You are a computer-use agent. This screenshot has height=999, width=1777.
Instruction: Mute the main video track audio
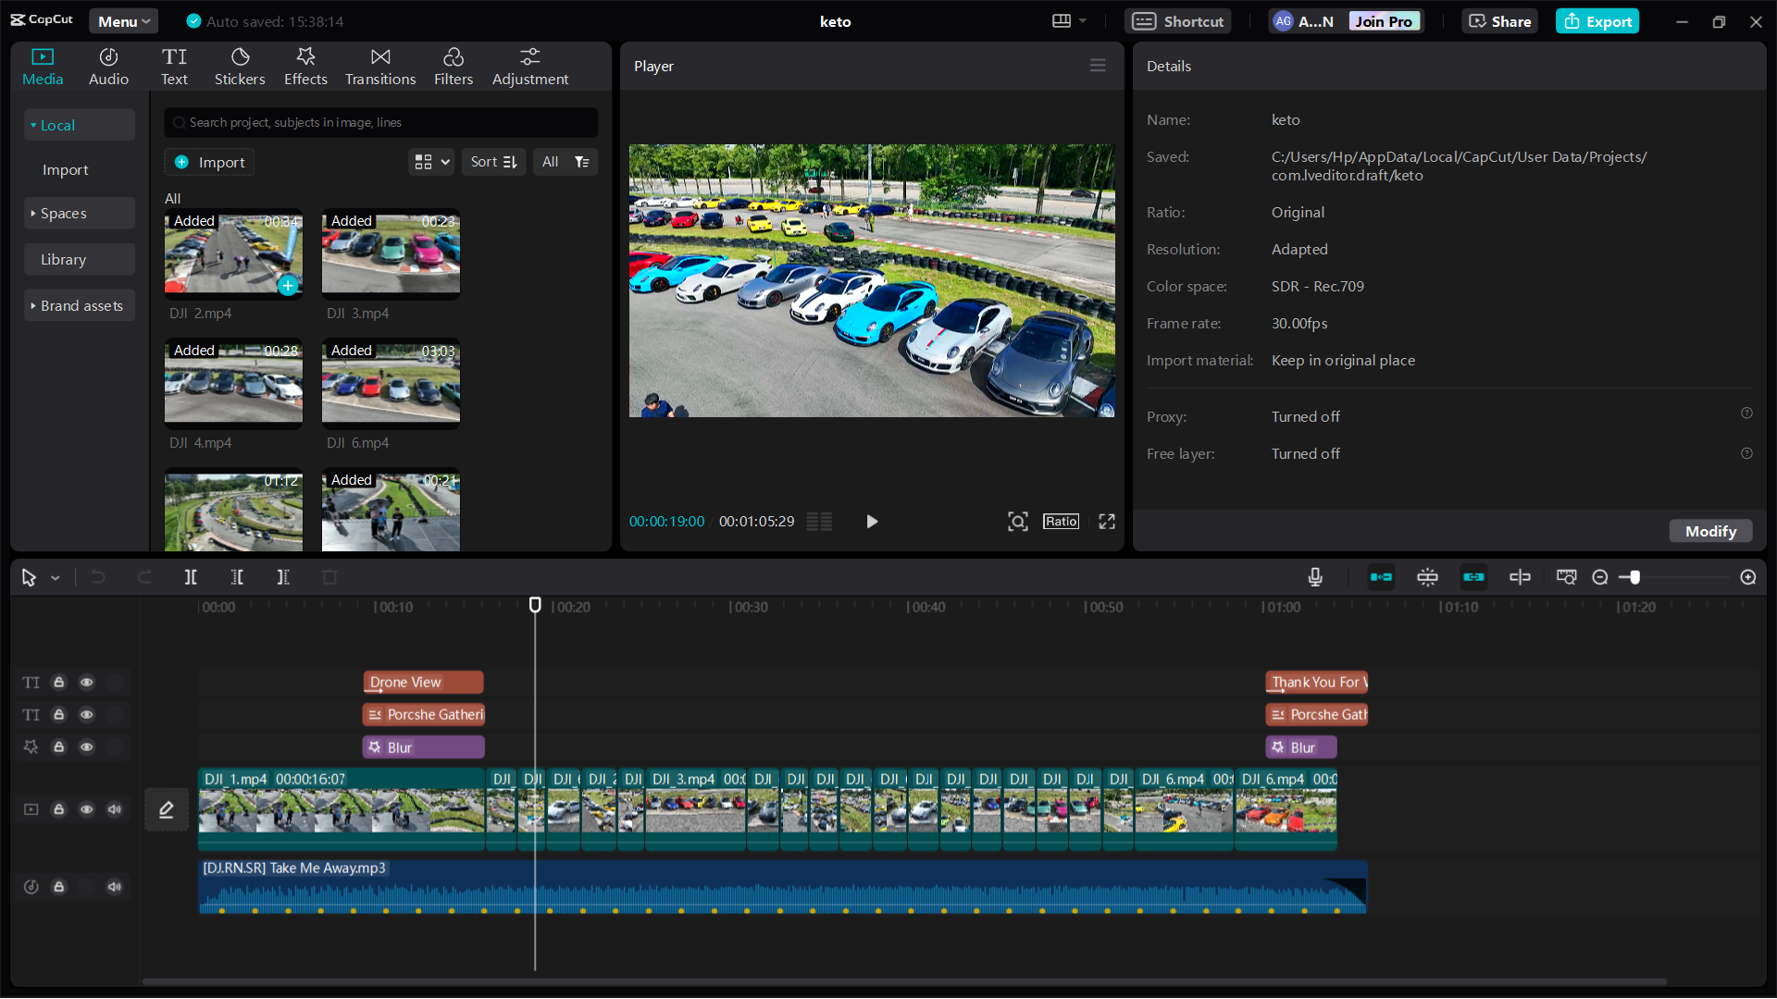(x=115, y=809)
